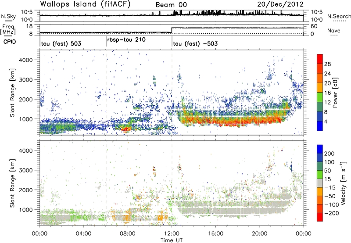Click the 'rbsp-tau 210' CPID label
The width and height of the screenshot is (351, 243).
126,39
